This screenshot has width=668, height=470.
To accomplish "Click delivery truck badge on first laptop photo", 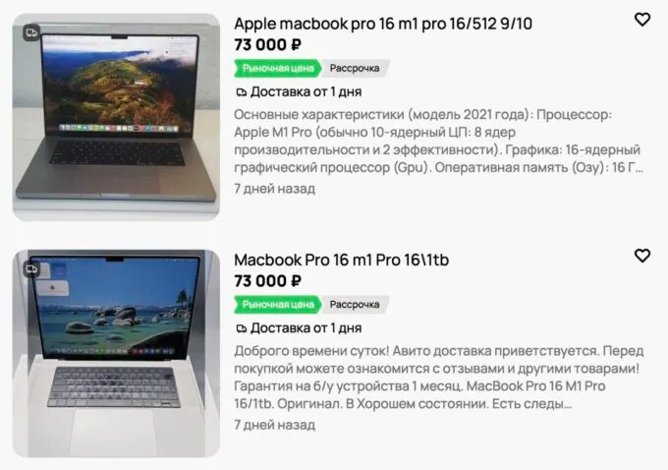I will [31, 32].
